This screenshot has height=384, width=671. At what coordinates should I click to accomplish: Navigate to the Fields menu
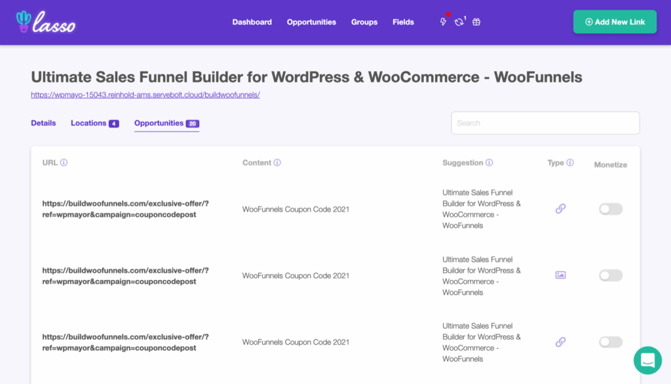coord(403,22)
